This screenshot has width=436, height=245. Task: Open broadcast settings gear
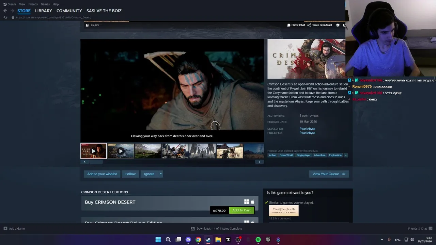tap(338, 25)
